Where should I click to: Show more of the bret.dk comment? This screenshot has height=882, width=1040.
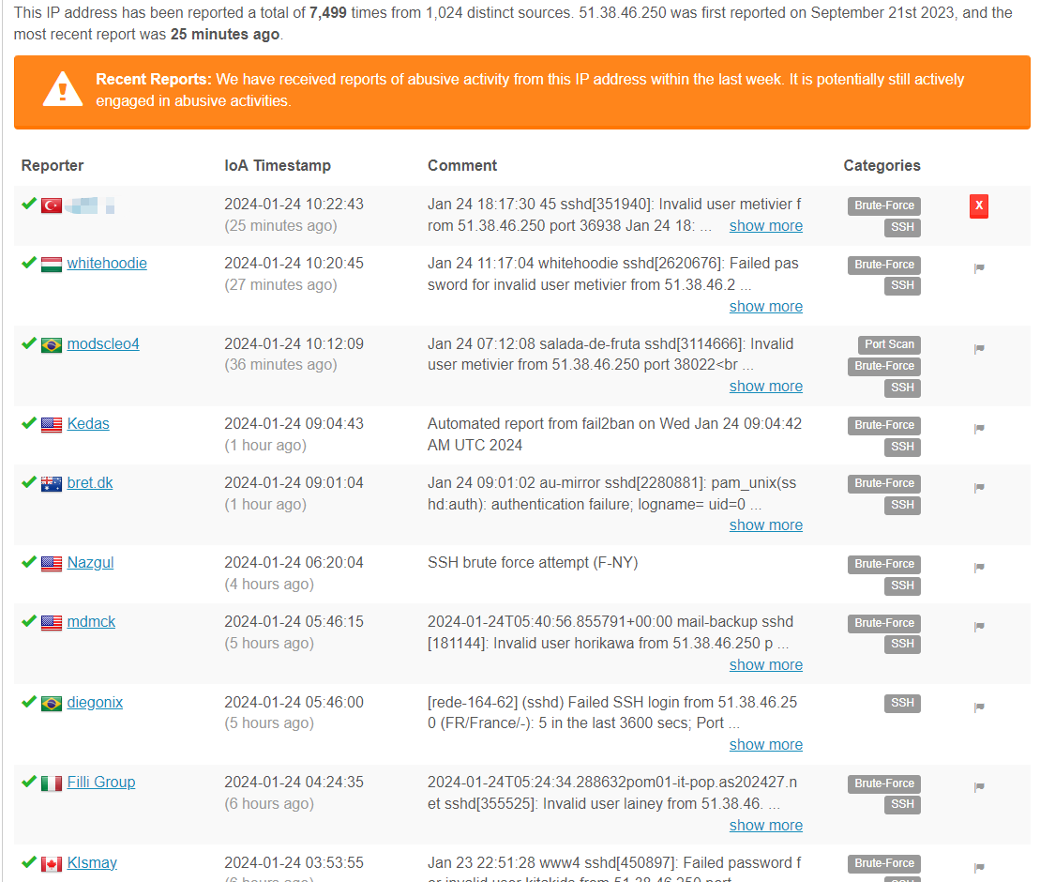pyautogui.click(x=765, y=525)
